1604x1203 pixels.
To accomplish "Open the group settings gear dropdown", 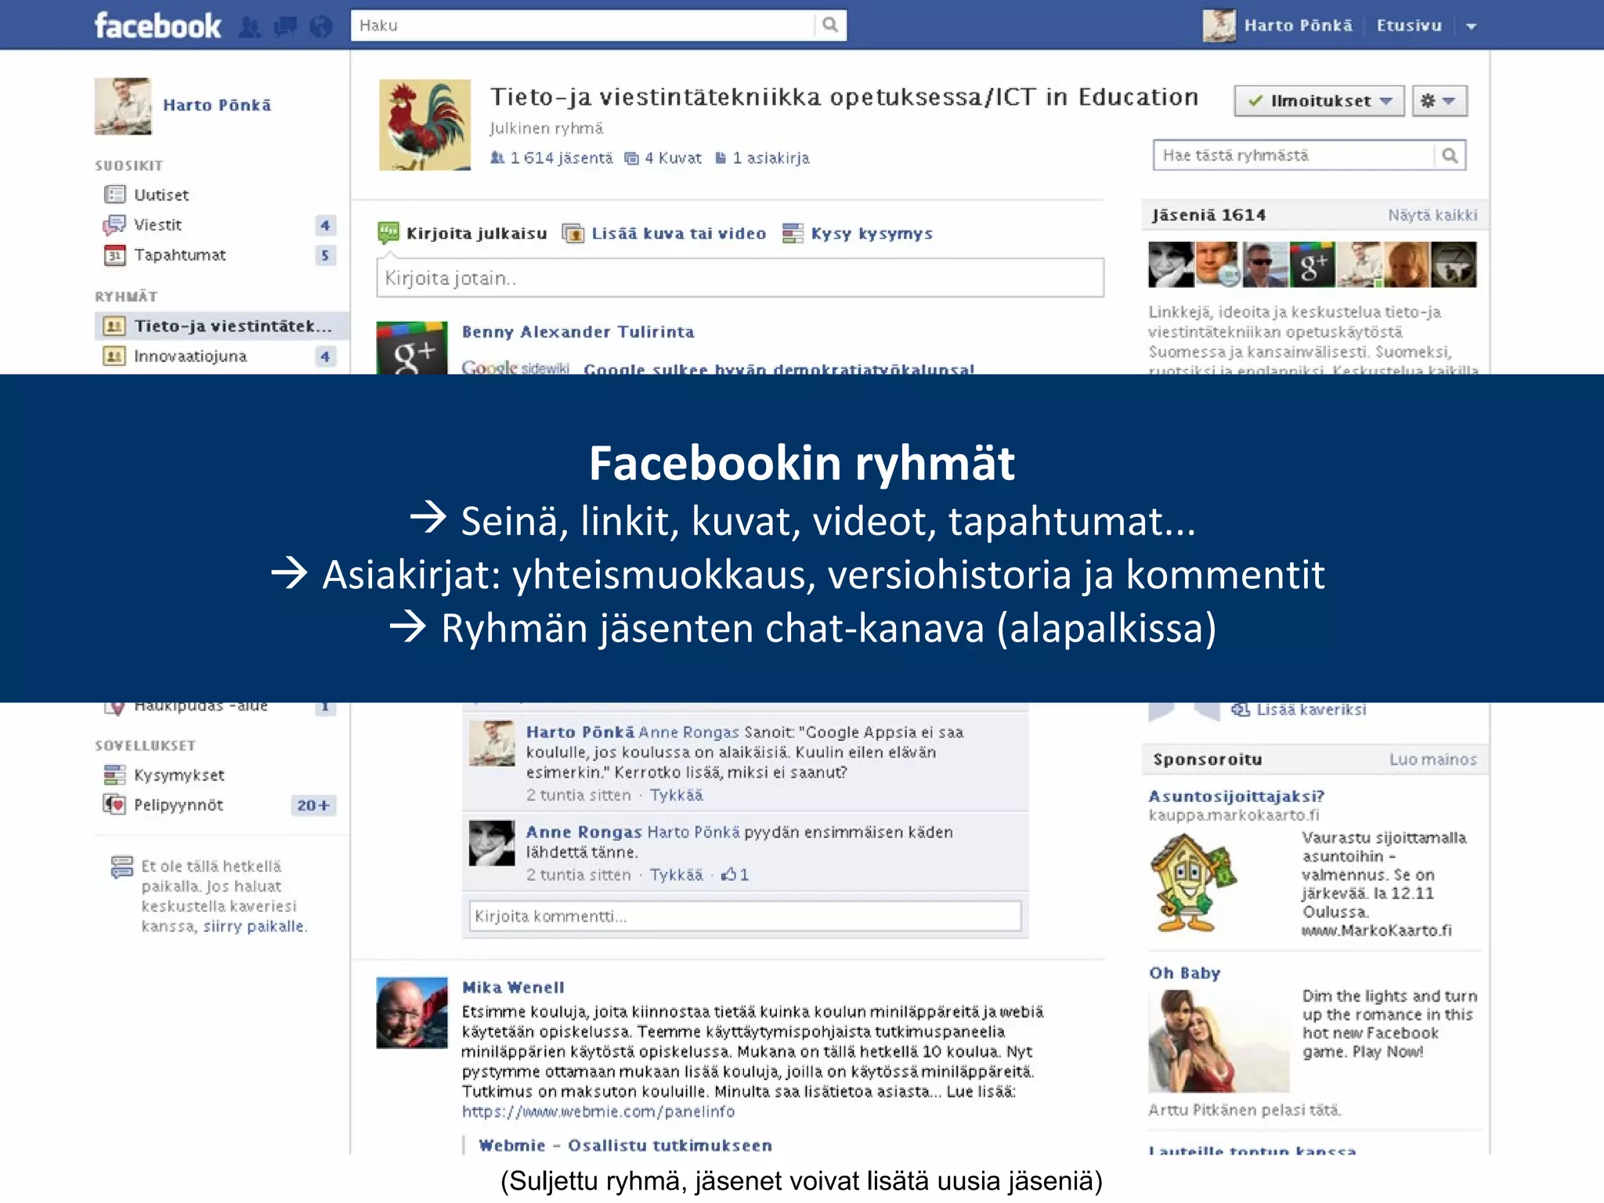I will pos(1440,101).
